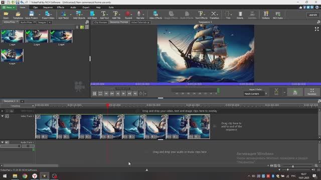Screen dimensions: 321x180
Task: Click the thumbs-up like icon
Action: [x=300, y=7]
